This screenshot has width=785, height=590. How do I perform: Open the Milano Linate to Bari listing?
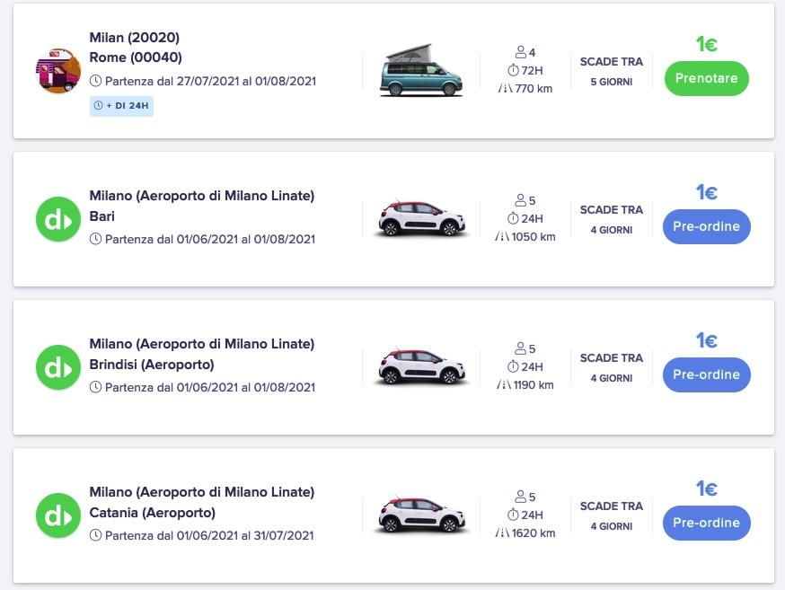click(x=201, y=196)
